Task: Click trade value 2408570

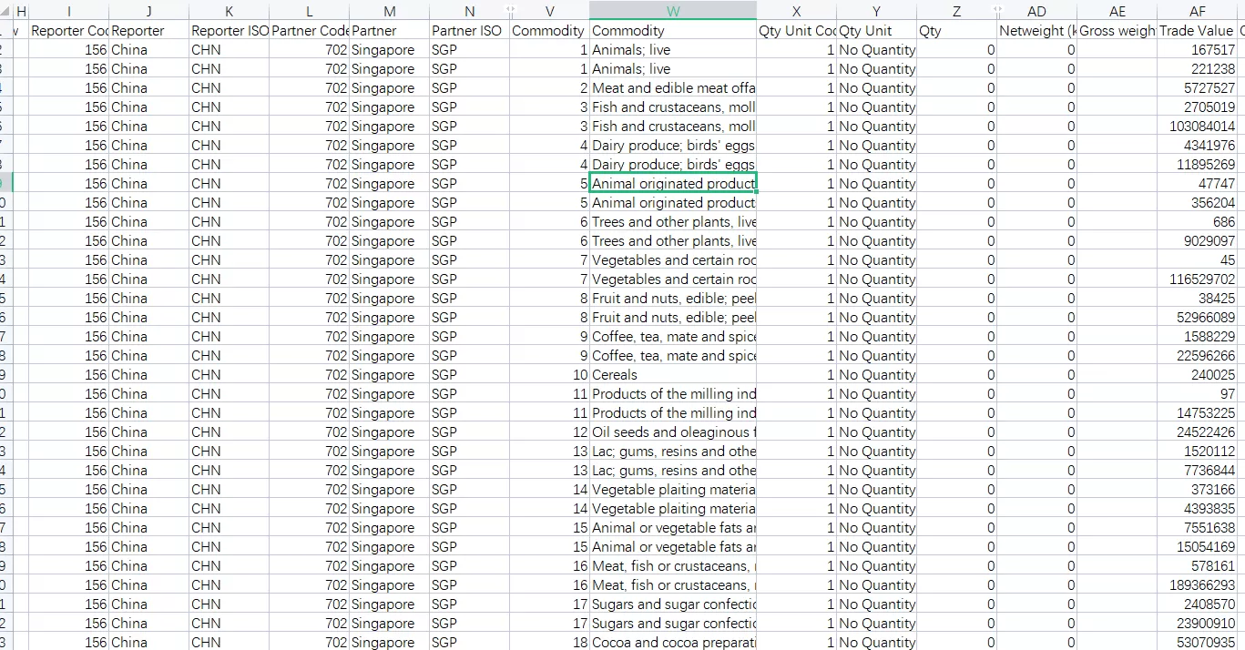Action: [1197, 604]
